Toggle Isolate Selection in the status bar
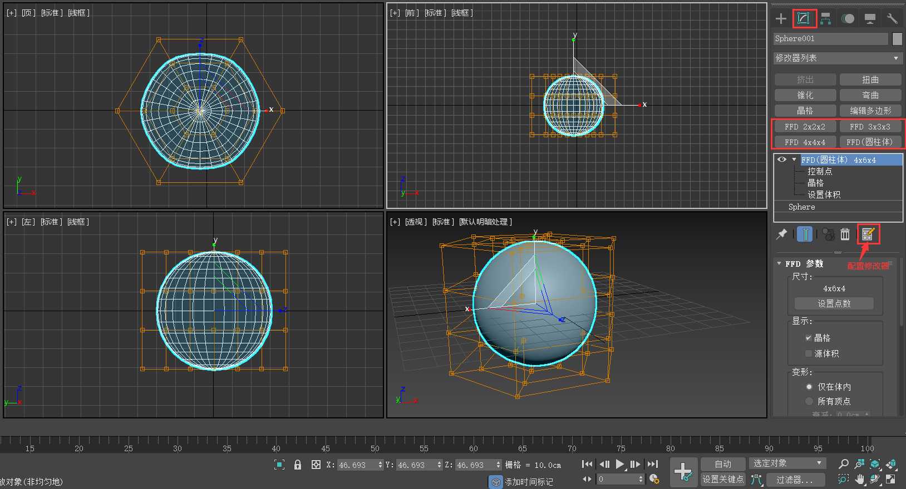 pyautogui.click(x=279, y=465)
